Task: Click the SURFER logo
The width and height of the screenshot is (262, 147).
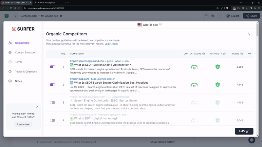Action: [x=23, y=29]
